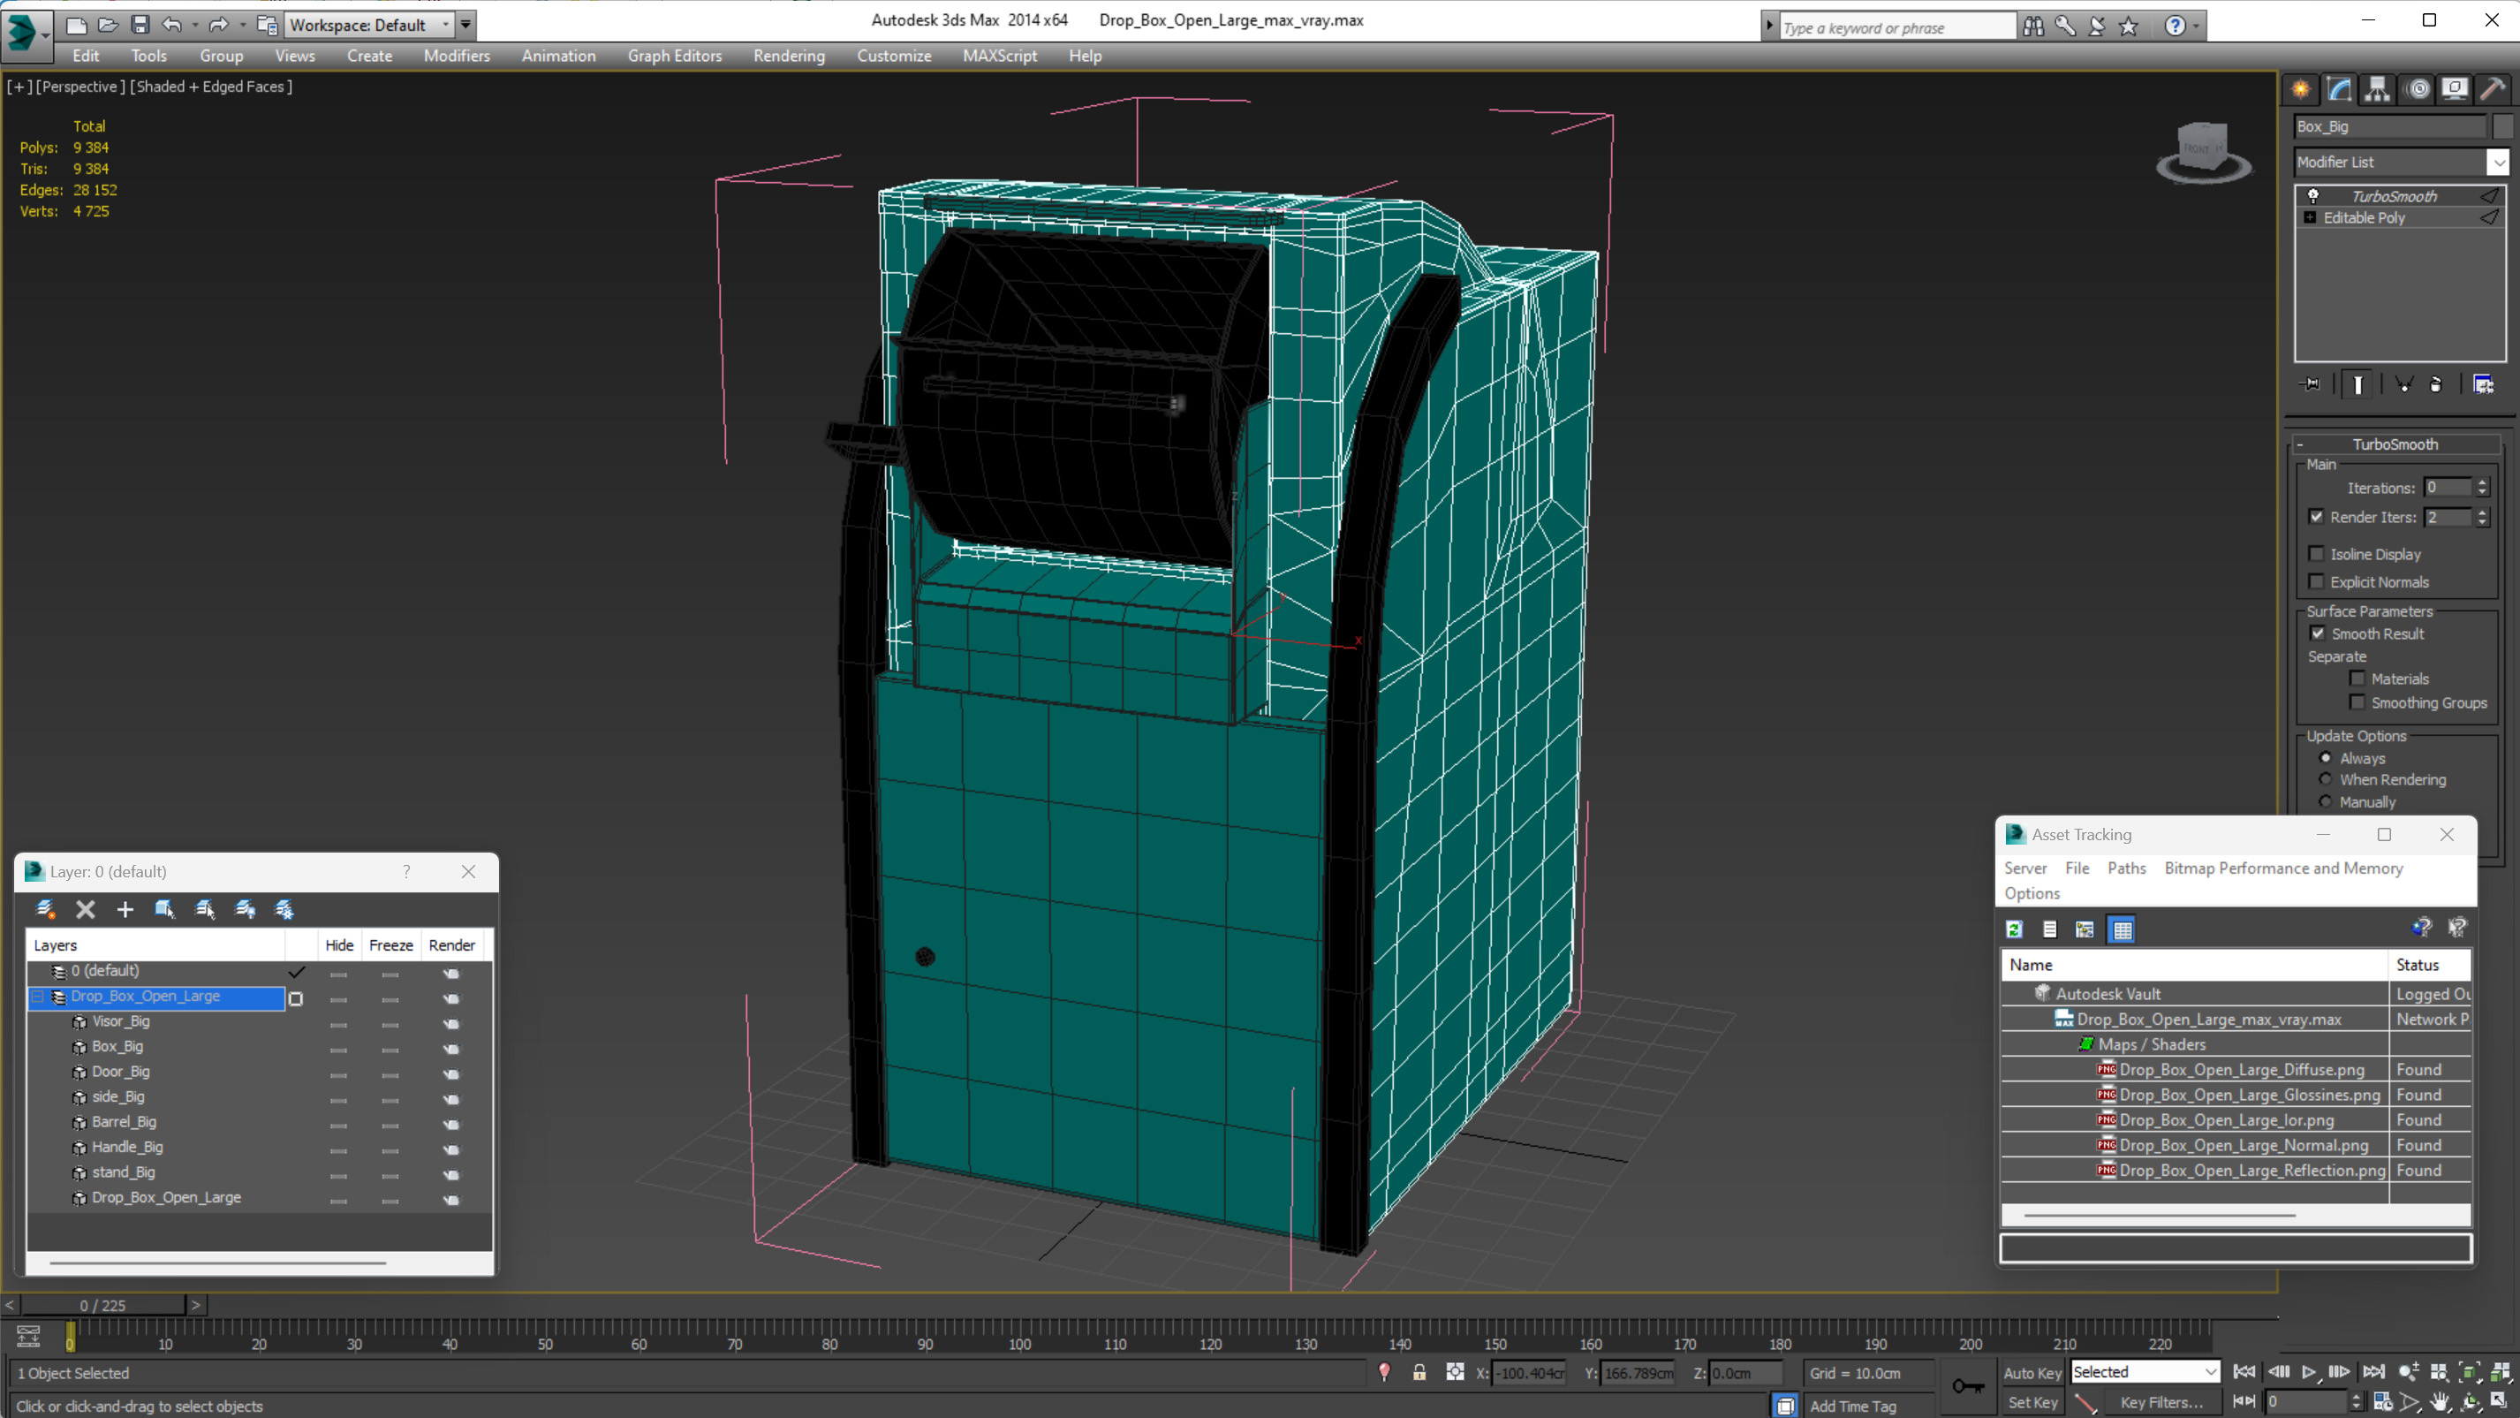Click the Redo arrow icon
This screenshot has height=1418, width=2520.
pyautogui.click(x=219, y=25)
